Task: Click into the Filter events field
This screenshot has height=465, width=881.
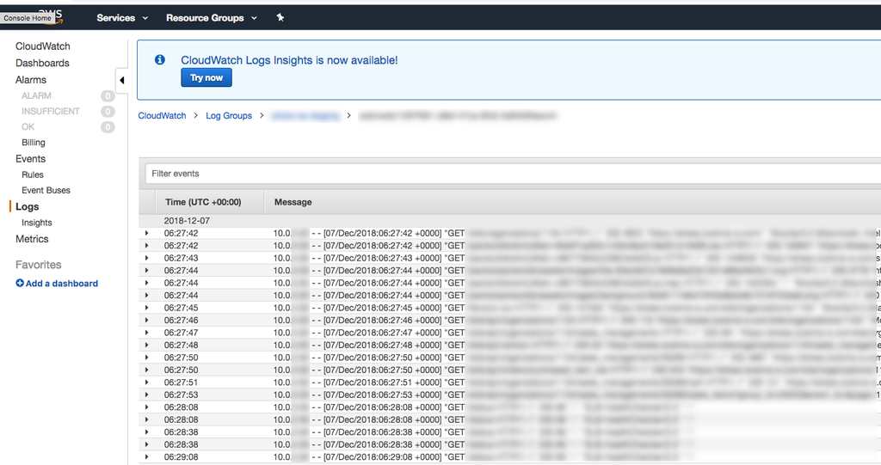Action: pos(513,174)
